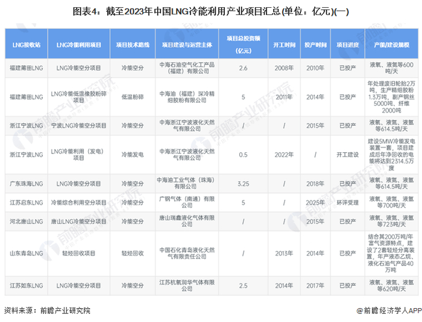Screen dimensions: 422x322
Task: Click the LNG冷能低温橡胶粉碎项目 cell
Action: 79,97
